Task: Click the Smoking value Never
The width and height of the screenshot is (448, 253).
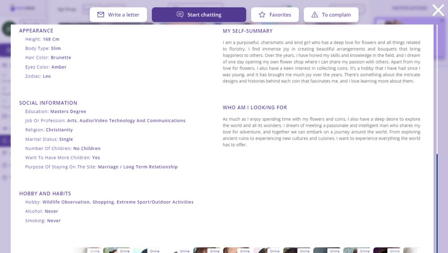Action: click(x=54, y=221)
